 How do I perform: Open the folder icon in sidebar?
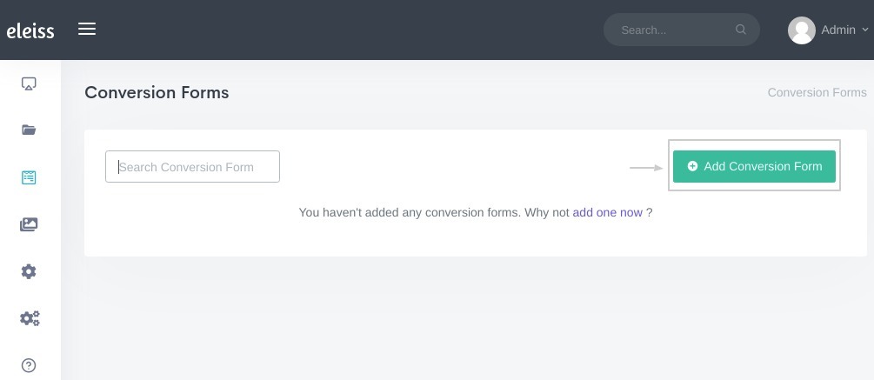tap(29, 130)
